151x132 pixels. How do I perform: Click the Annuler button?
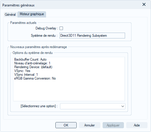coord(89,125)
